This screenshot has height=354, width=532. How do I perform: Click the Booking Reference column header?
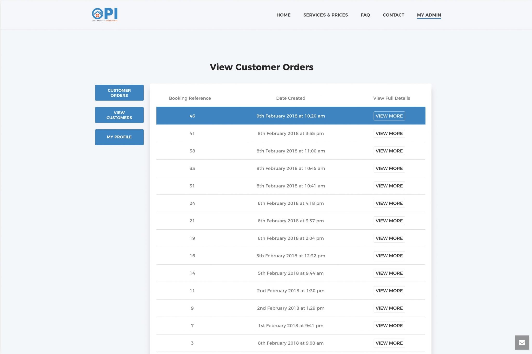[x=190, y=98]
